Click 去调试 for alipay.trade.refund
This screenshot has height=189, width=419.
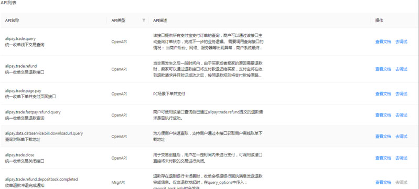(x=401, y=69)
